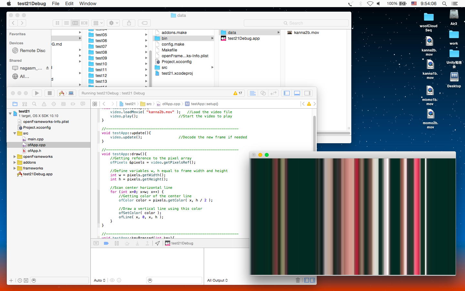465x291 pixels.
Task: Toggle the Utilities panel visibility
Action: coord(307,93)
